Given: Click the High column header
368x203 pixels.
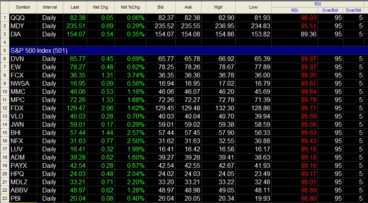Looking at the screenshot, I should (218, 7).
